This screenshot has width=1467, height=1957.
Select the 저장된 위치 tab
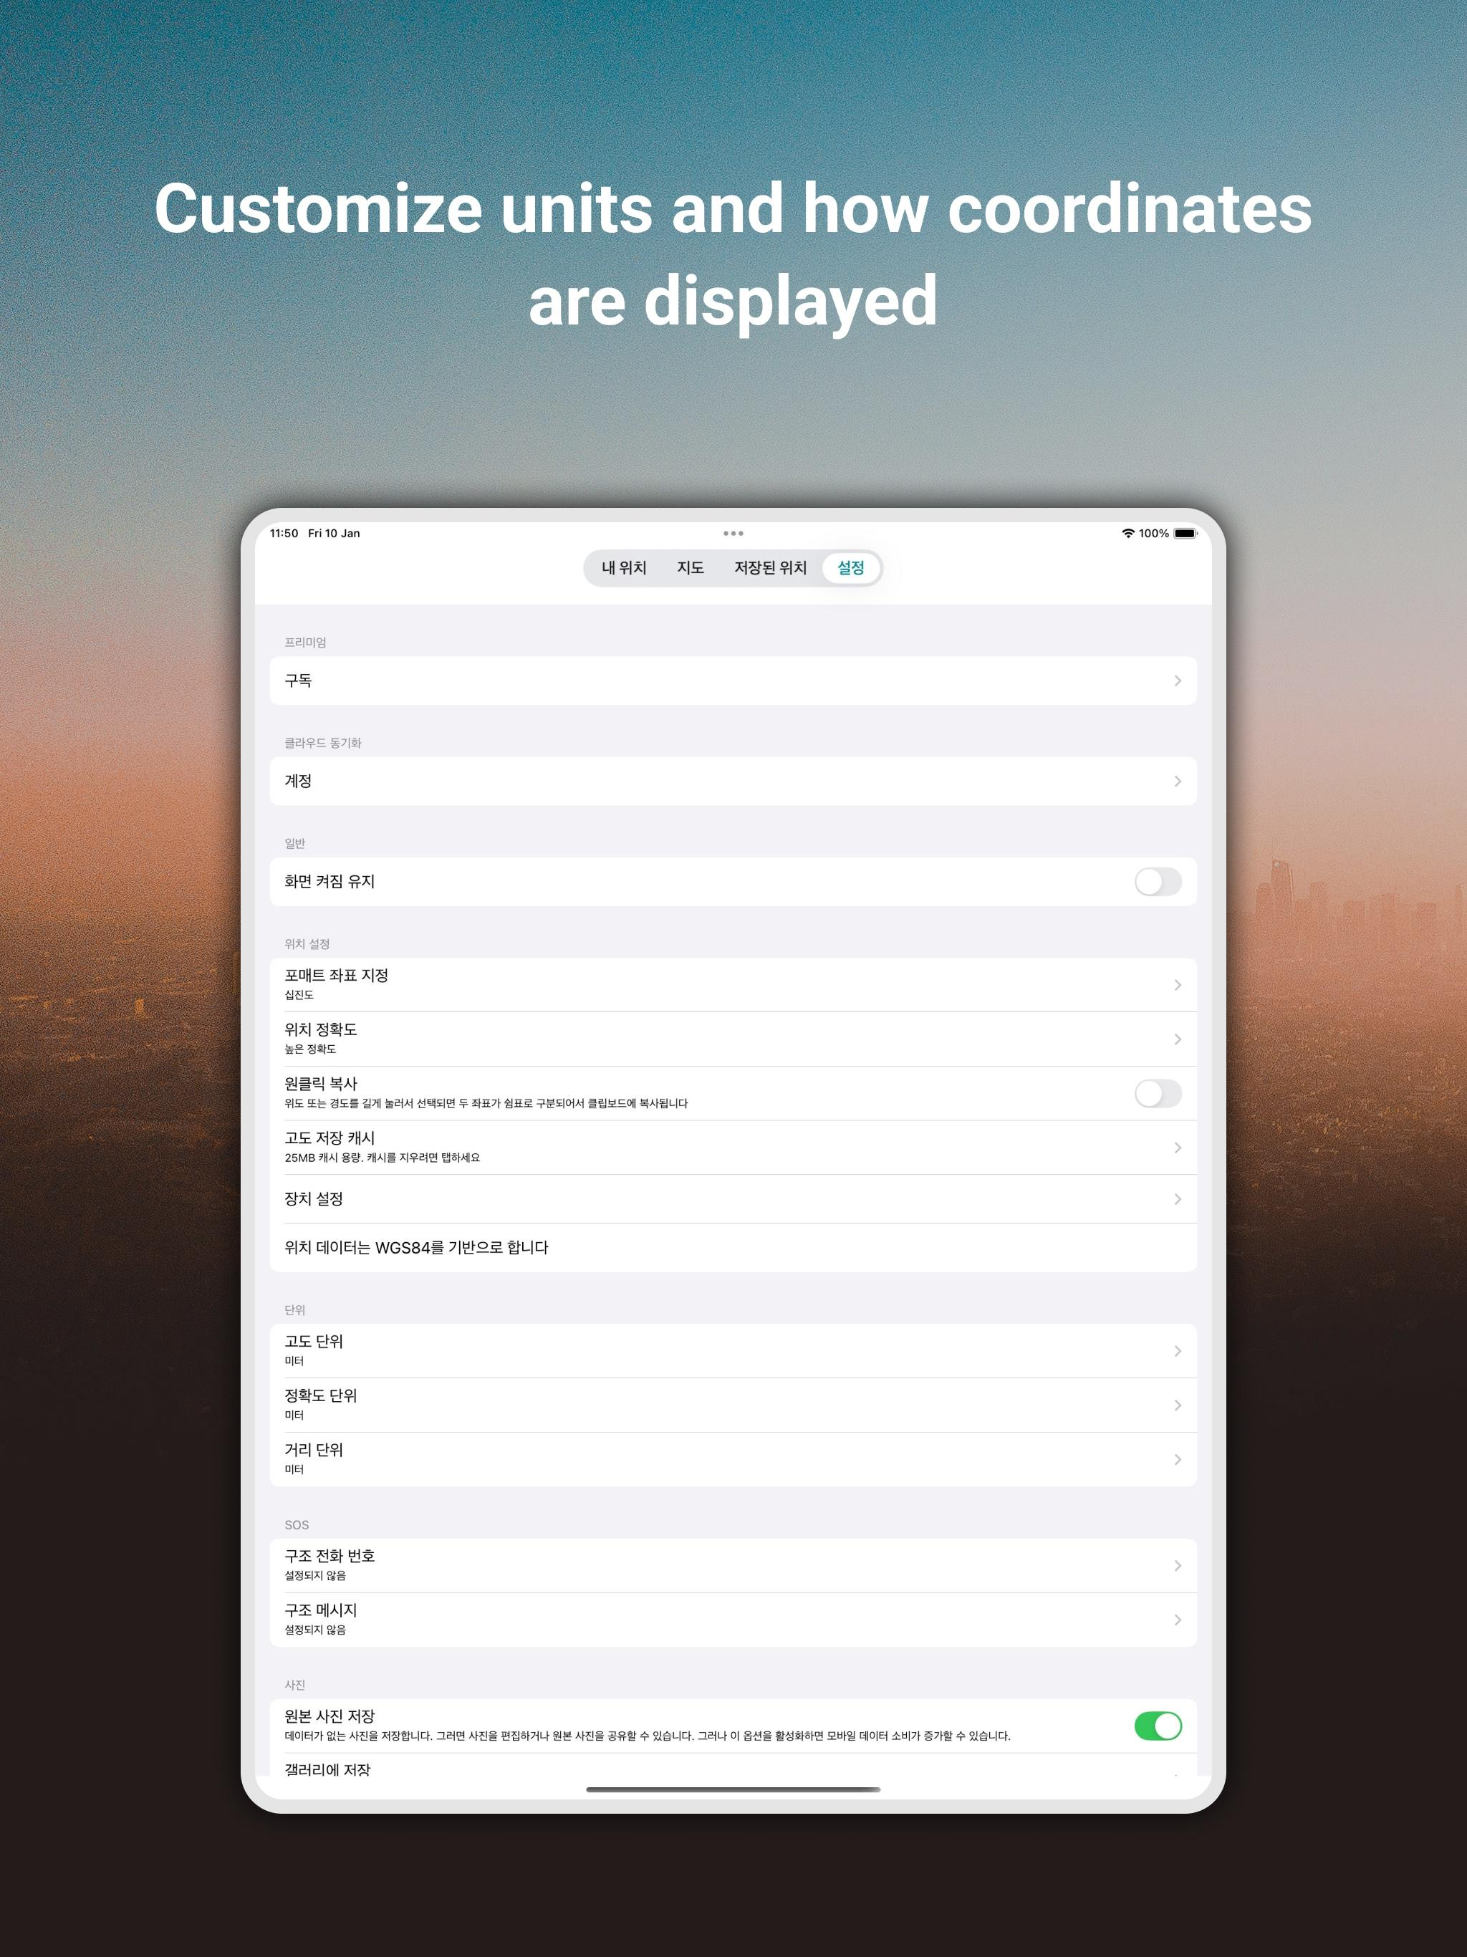point(770,568)
